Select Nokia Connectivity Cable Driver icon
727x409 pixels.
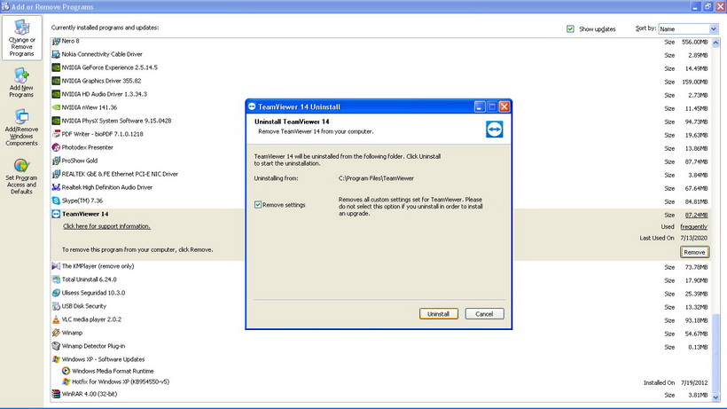(x=56, y=54)
